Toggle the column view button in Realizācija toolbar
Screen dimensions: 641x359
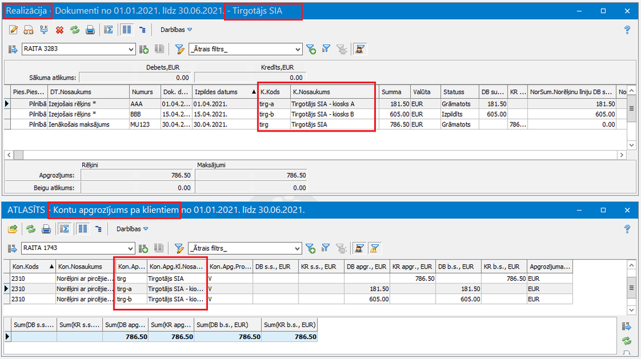(127, 29)
